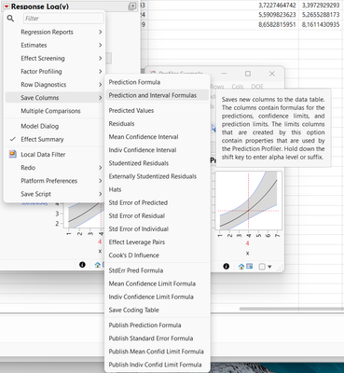Select Publish Mean Confid Limit Formula
Image resolution: width=344 pixels, height=373 pixels.
pyautogui.click(x=158, y=352)
